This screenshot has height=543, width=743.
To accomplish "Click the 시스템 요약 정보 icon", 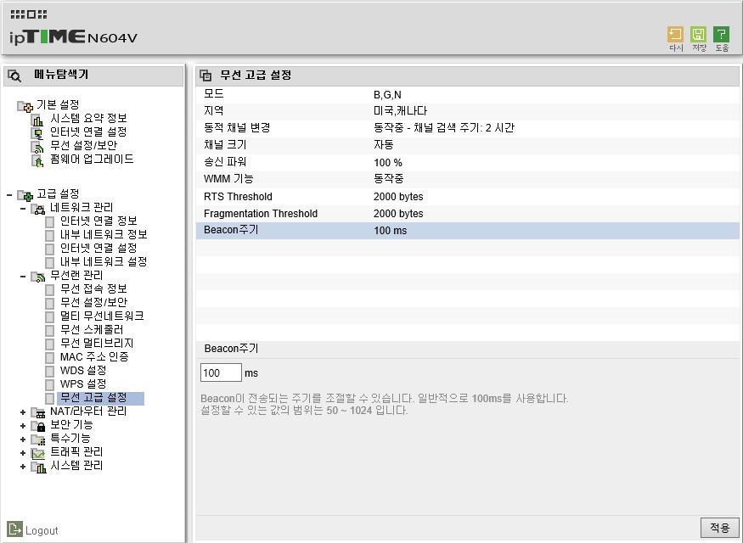I will click(37, 120).
